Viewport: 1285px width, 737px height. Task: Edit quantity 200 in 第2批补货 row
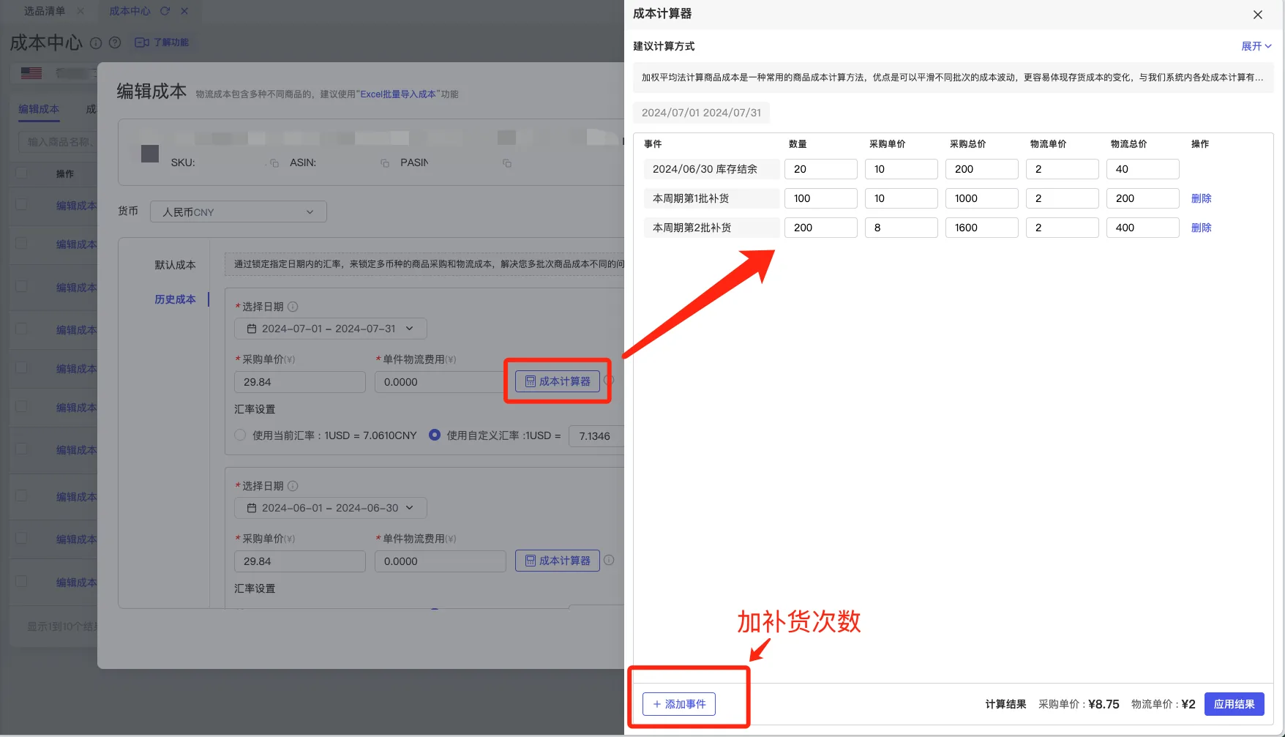(820, 228)
